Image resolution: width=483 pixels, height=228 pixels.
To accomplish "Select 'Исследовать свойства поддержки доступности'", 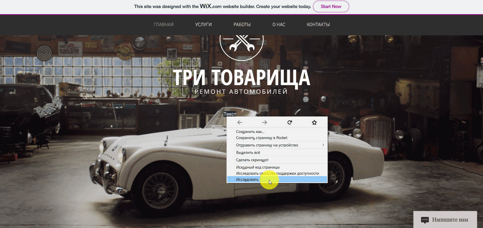I will click(x=277, y=174).
